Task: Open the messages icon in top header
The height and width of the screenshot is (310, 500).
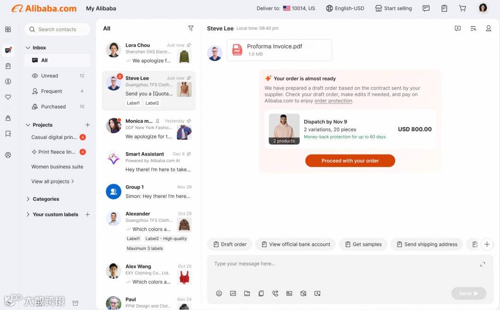Action: (x=426, y=8)
